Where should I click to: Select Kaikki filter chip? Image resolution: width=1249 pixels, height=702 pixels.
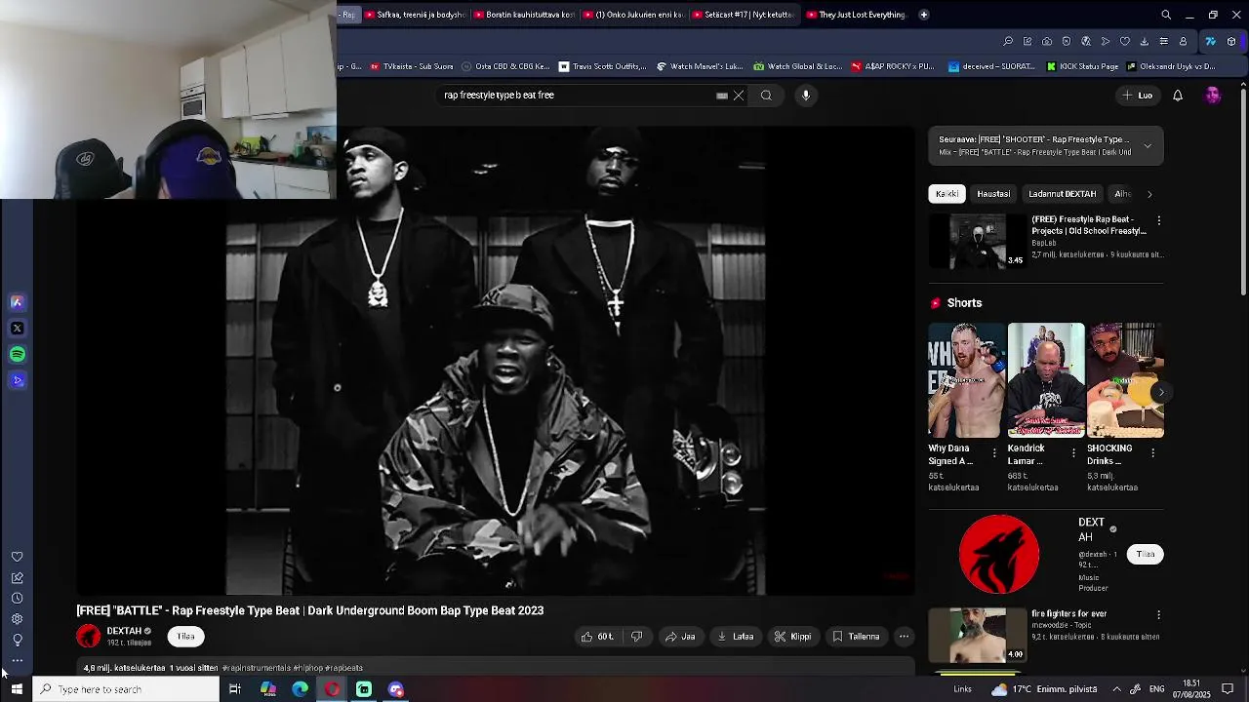947,194
